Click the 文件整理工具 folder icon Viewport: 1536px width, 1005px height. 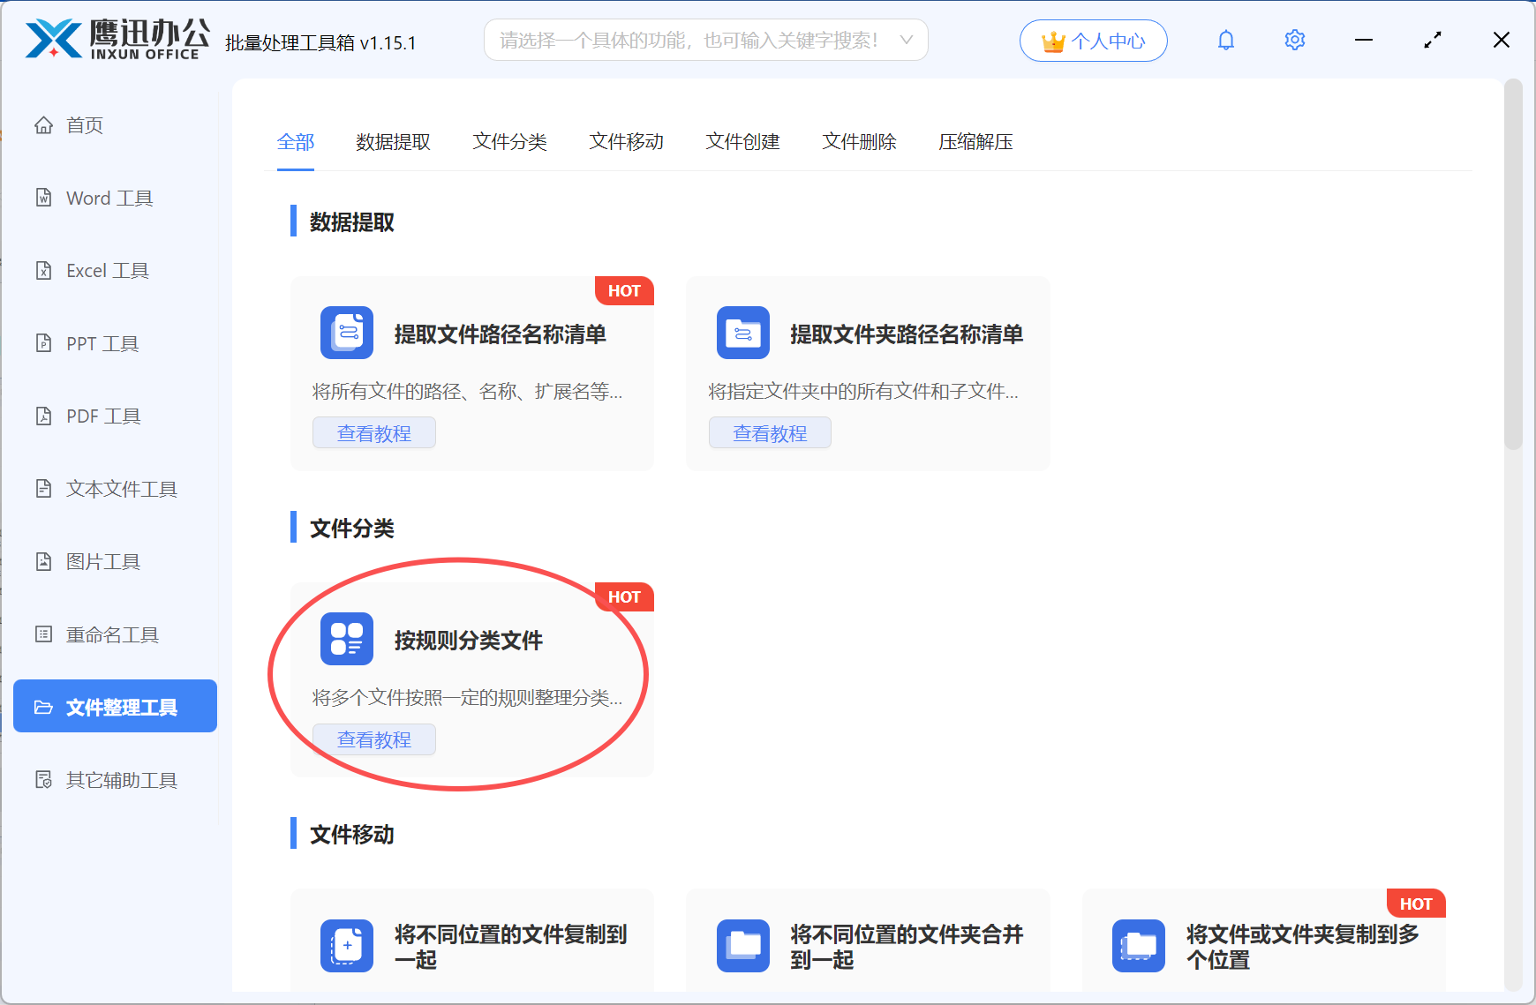(x=43, y=707)
